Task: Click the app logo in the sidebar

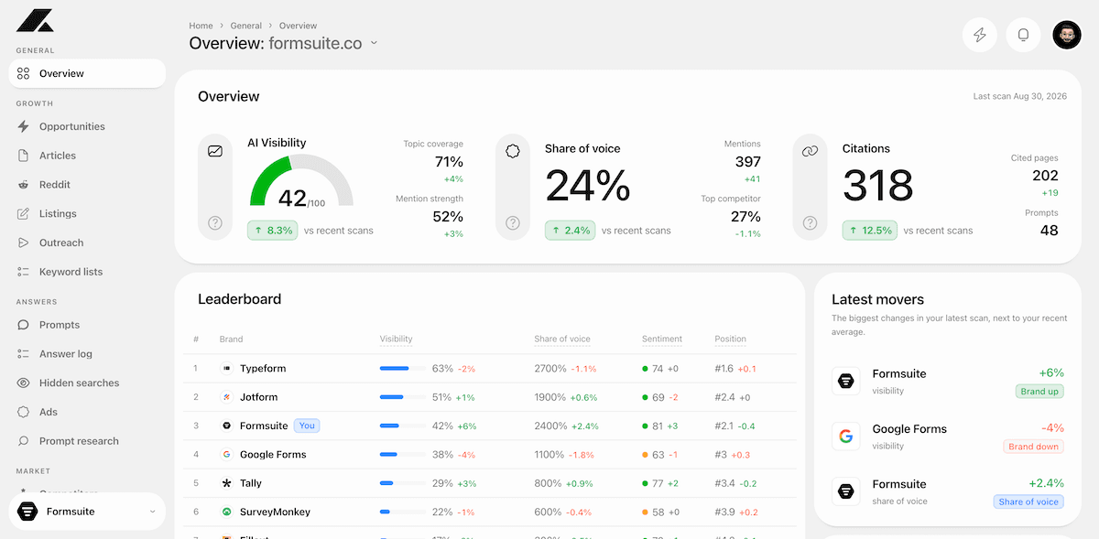Action: [36, 20]
